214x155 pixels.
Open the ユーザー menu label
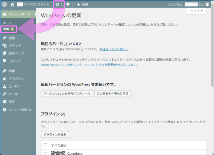point(15,86)
